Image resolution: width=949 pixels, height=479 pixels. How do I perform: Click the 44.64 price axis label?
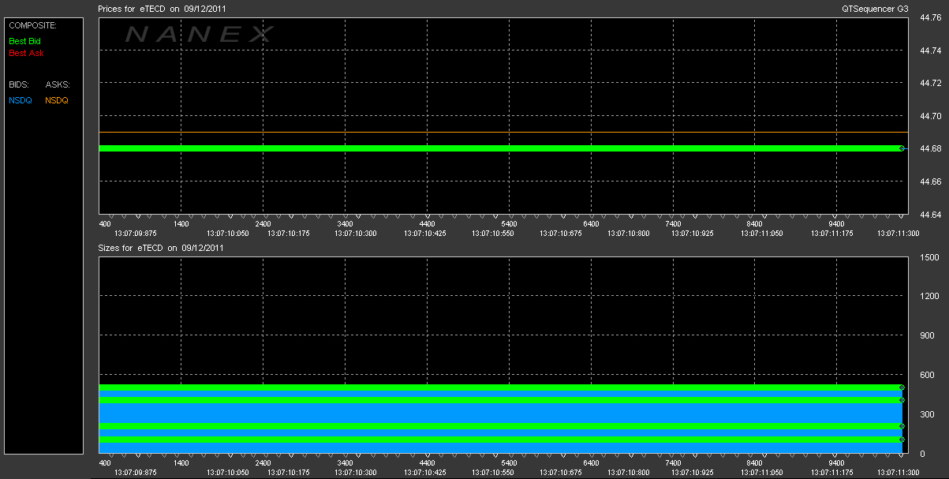[x=929, y=214]
